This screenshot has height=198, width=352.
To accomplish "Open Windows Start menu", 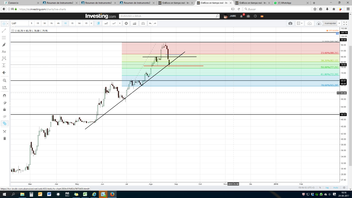I will 4,194.
